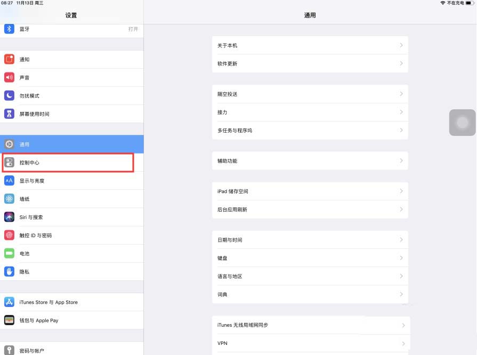
Task: Click the chevron beside 辅助功能
Action: pos(401,160)
